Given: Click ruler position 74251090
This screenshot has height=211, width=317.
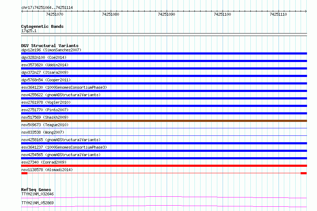Looking at the screenshot, I should tap(166, 14).
